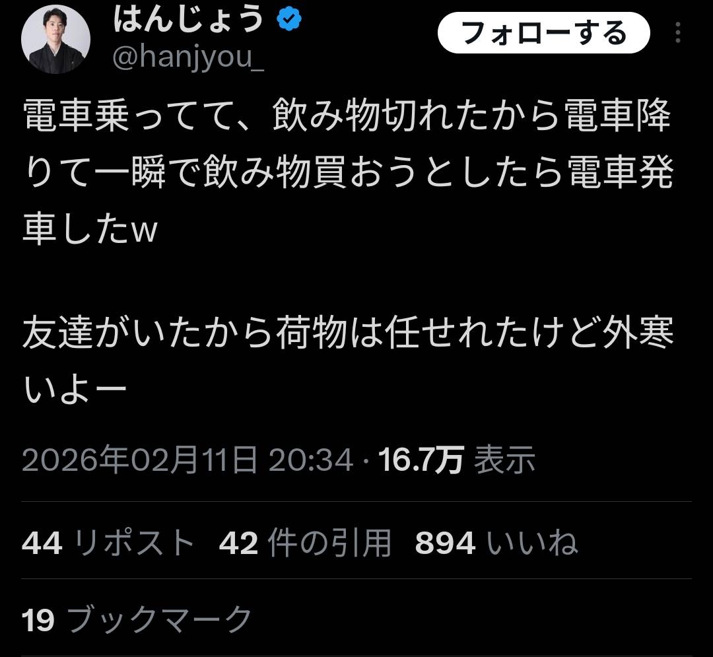Click the フォローする button

(544, 33)
